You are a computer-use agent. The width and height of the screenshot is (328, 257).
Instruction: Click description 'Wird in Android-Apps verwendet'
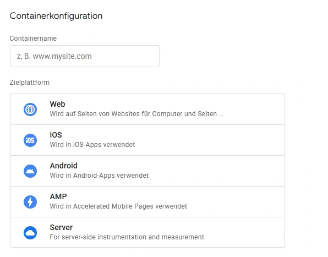click(99, 176)
